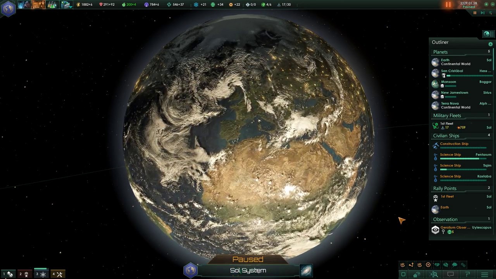The width and height of the screenshot is (496, 279).
Task: Toggle hyperlane routes map filter
Action: click(411, 265)
